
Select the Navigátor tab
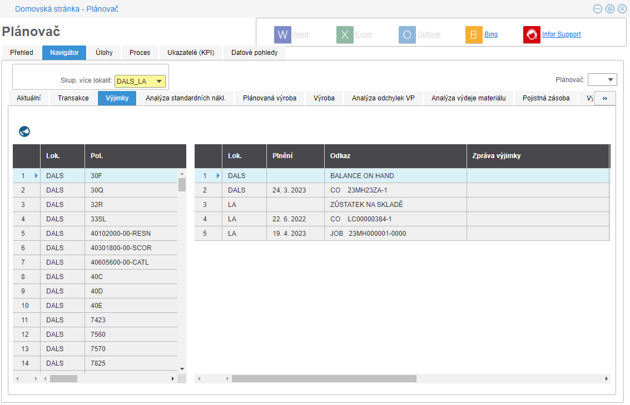tap(65, 53)
